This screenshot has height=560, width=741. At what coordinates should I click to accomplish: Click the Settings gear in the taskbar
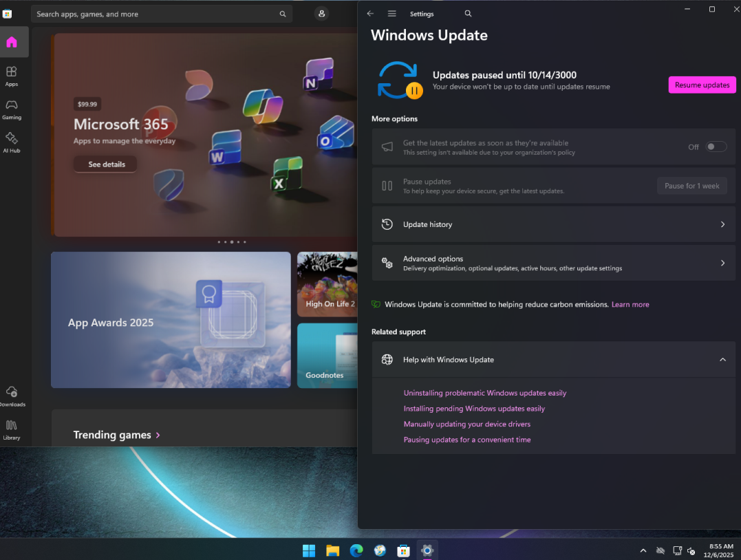click(427, 550)
